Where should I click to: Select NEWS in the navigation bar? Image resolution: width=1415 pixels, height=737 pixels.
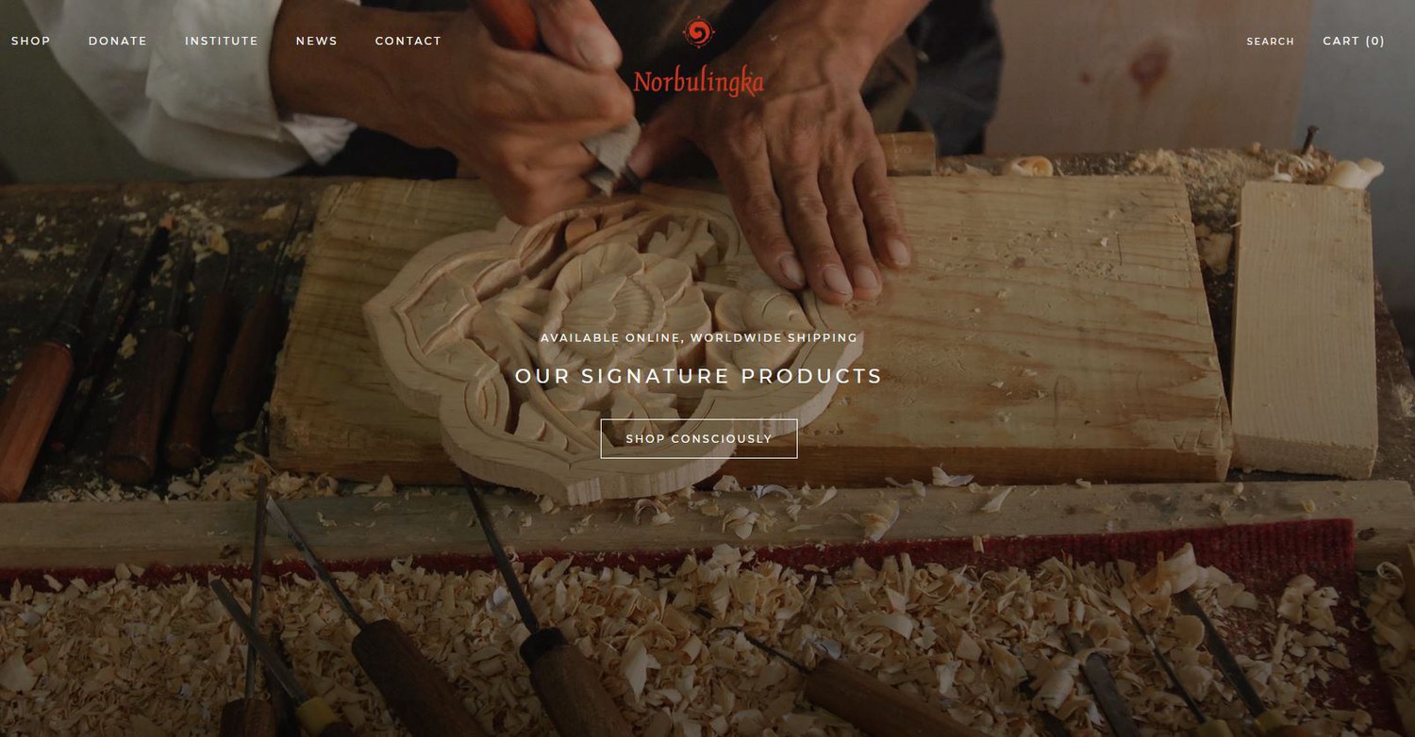click(x=317, y=41)
